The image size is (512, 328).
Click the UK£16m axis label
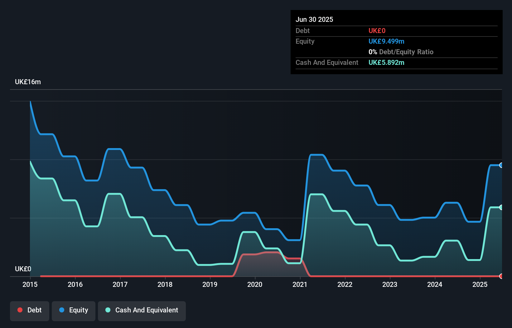click(x=27, y=81)
